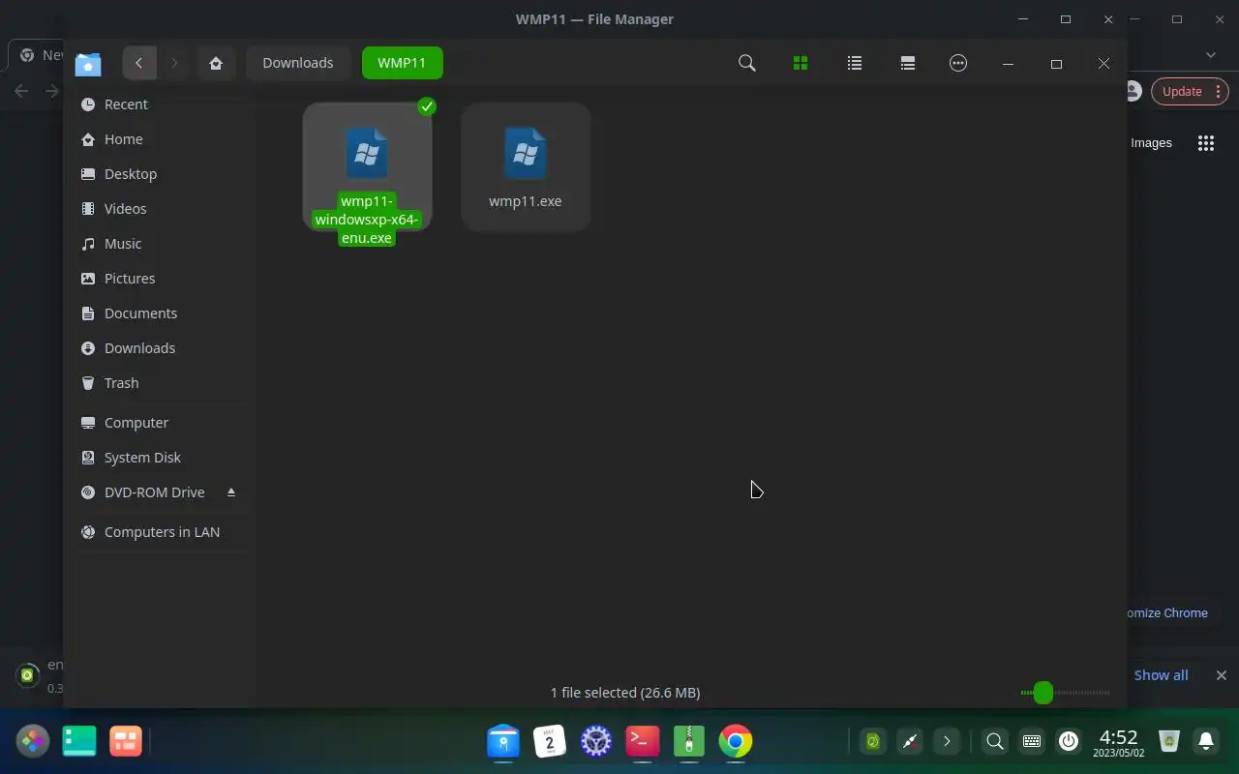Click Show all downloads in Chrome
This screenshot has height=774, width=1239.
coord(1161,675)
